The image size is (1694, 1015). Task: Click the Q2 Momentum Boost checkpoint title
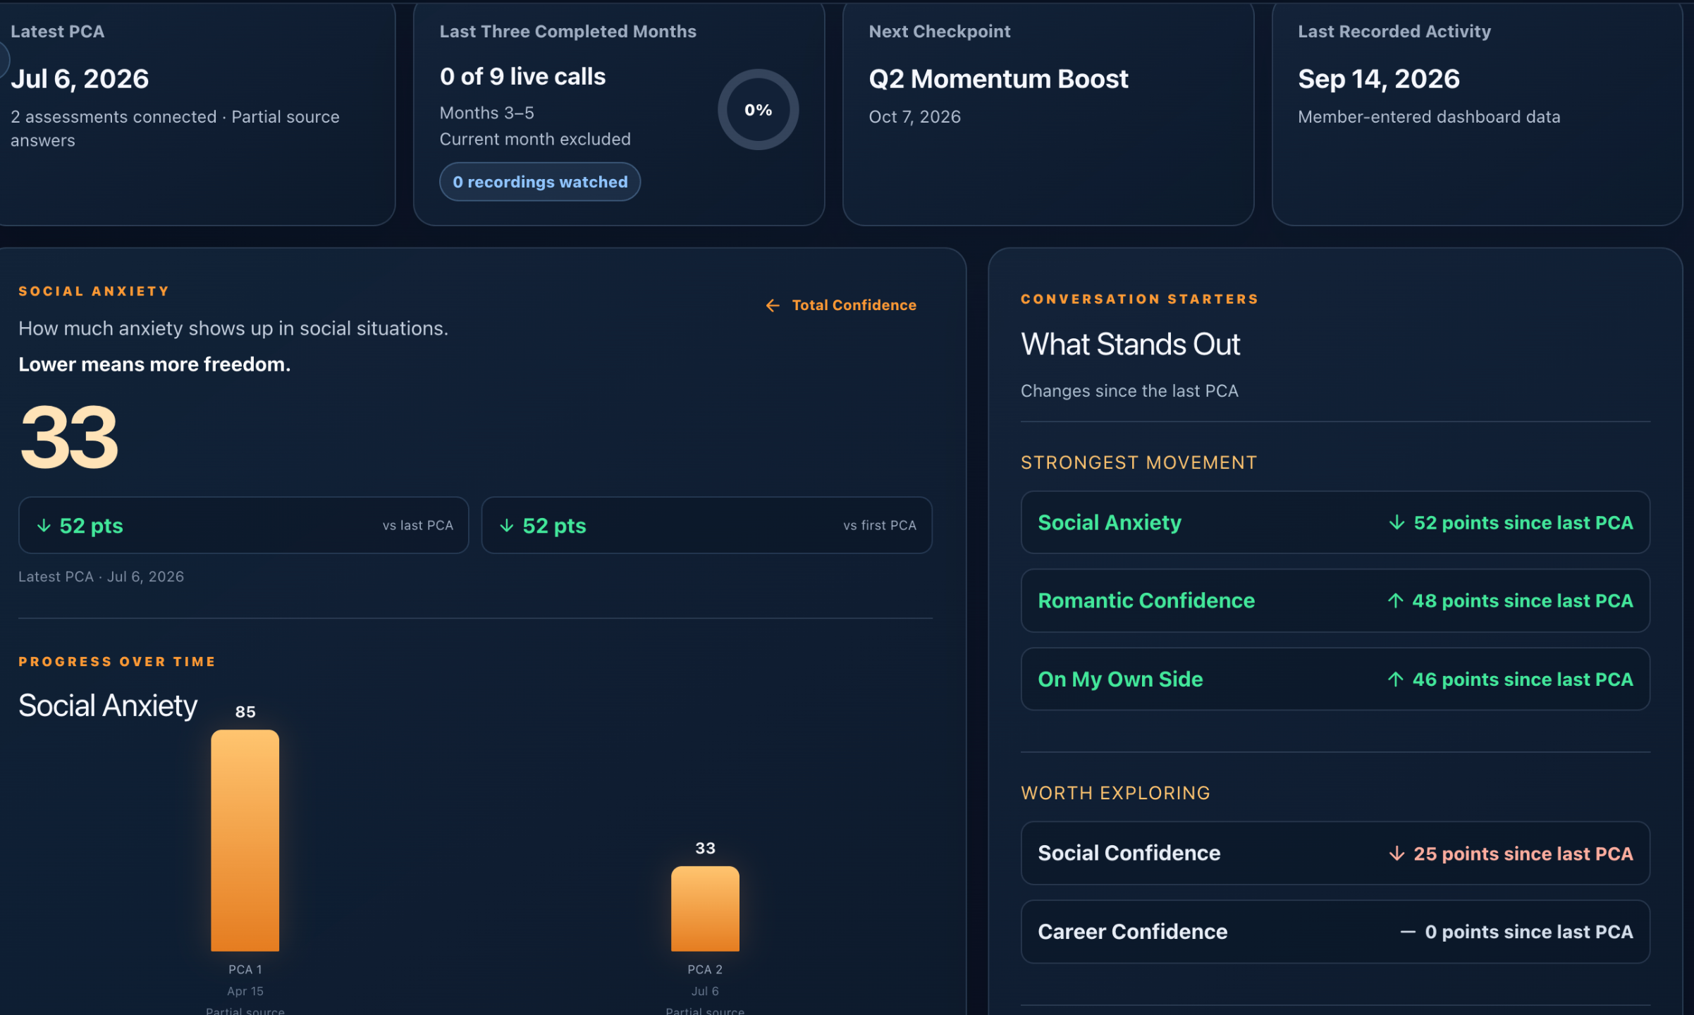tap(998, 79)
